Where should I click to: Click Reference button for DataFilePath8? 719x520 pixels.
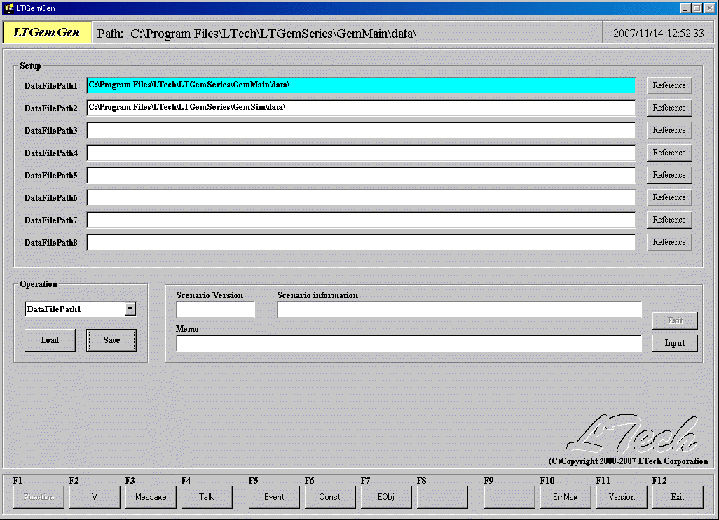(669, 242)
